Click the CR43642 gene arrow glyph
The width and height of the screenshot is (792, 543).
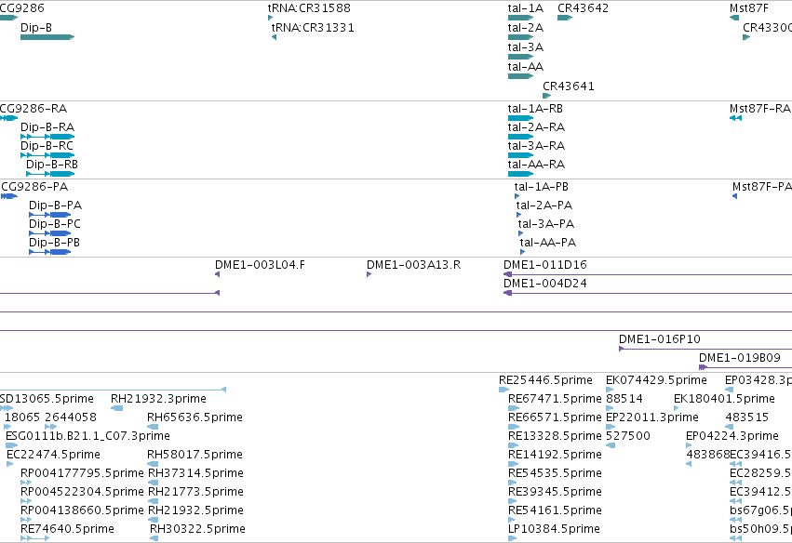tap(565, 18)
